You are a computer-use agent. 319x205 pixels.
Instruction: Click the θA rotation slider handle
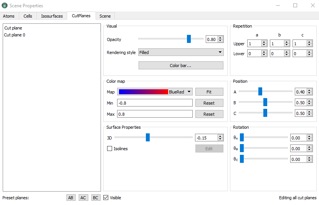pos(242,137)
